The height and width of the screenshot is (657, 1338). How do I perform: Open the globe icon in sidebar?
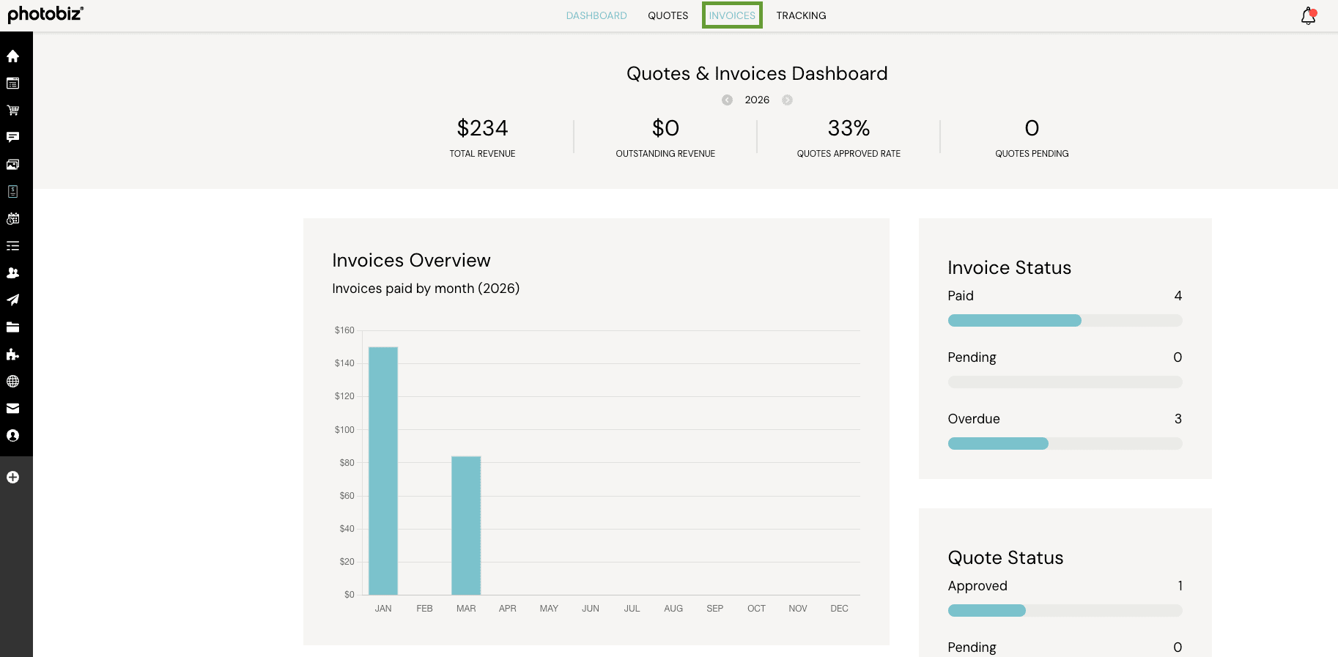[x=12, y=382]
